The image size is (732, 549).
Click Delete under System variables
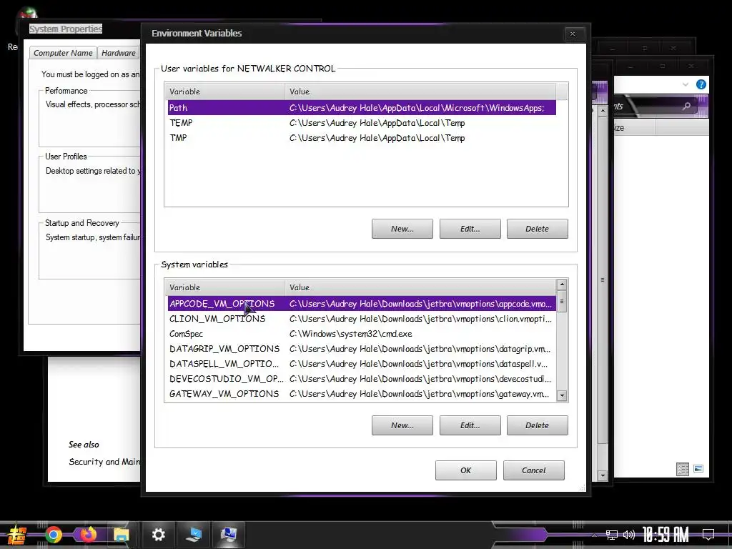point(538,425)
